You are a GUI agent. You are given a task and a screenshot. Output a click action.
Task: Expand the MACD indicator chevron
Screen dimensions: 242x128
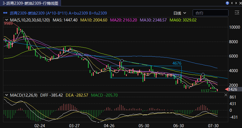7,95
